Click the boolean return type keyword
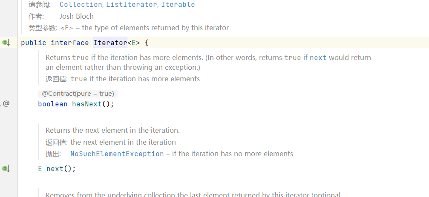This screenshot has width=429, height=197. click(x=53, y=104)
